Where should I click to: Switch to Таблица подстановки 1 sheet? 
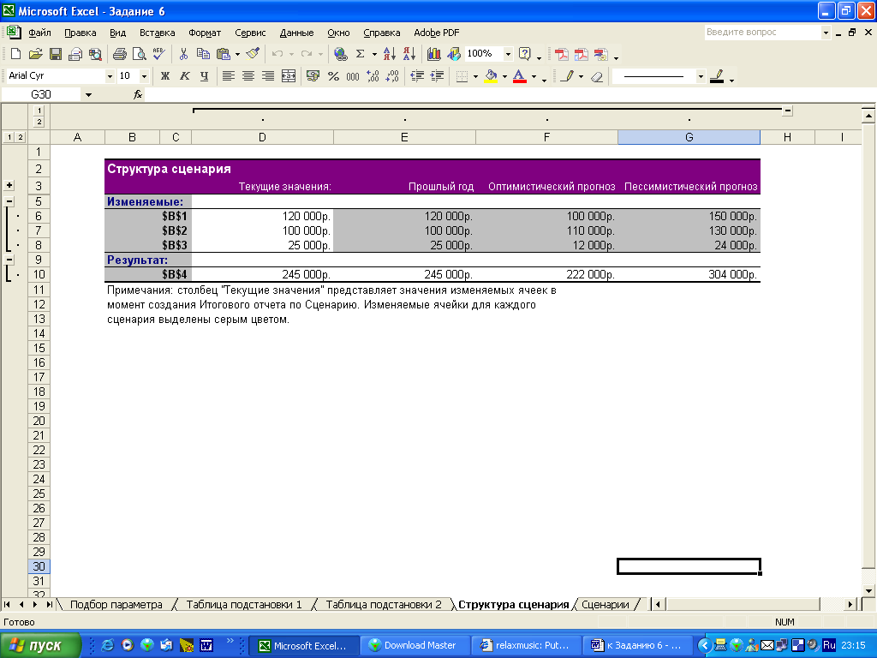tap(244, 604)
